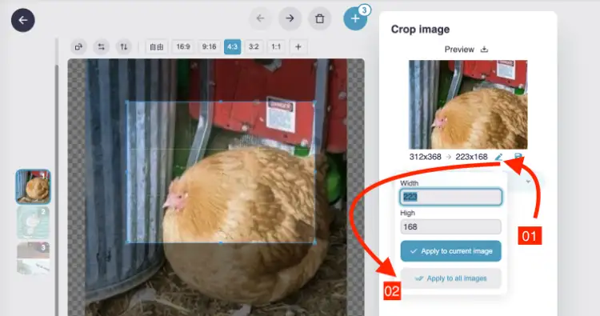Click Apply to current image
The image size is (600, 316).
tap(450, 251)
